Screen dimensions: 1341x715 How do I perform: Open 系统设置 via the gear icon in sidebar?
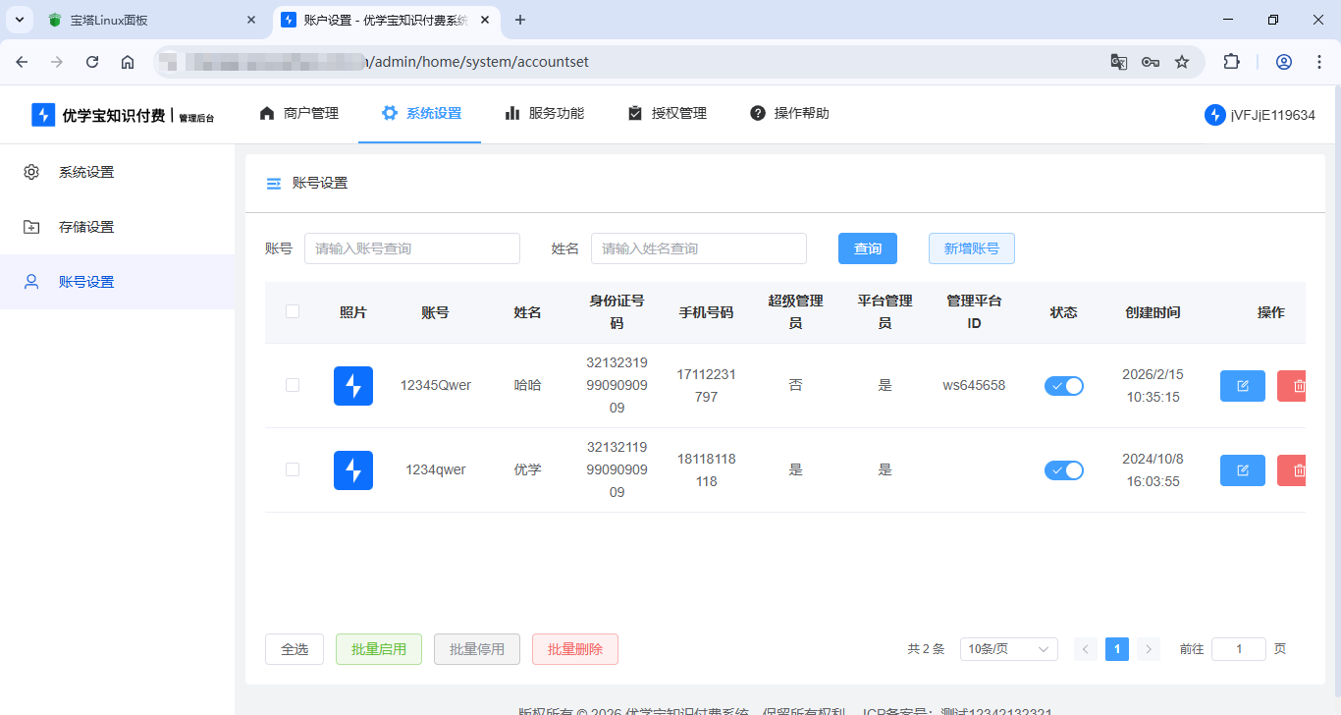(30, 171)
